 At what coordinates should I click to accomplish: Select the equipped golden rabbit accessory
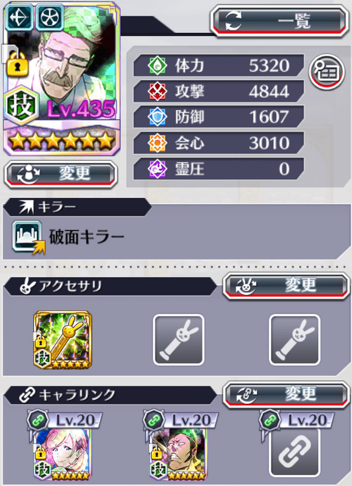point(63,340)
